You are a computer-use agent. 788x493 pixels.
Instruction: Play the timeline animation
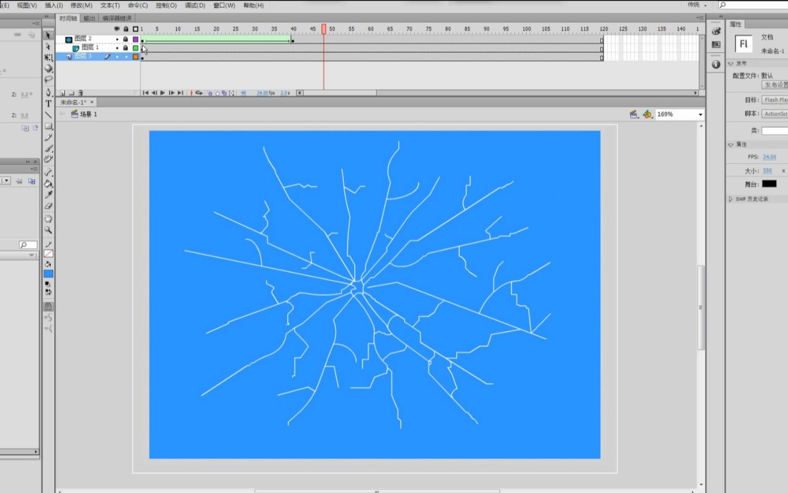(163, 93)
